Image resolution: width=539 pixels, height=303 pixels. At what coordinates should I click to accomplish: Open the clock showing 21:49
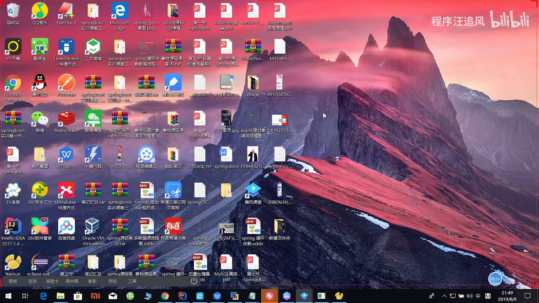tap(507, 296)
